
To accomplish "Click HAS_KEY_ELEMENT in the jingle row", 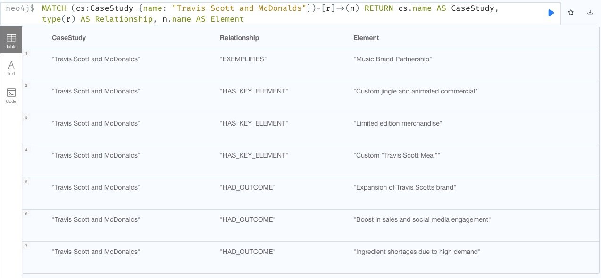I will 254,91.
